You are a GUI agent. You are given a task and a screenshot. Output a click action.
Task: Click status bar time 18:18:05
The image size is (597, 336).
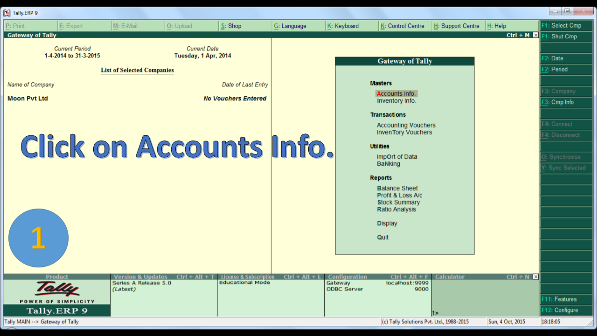pos(551,322)
